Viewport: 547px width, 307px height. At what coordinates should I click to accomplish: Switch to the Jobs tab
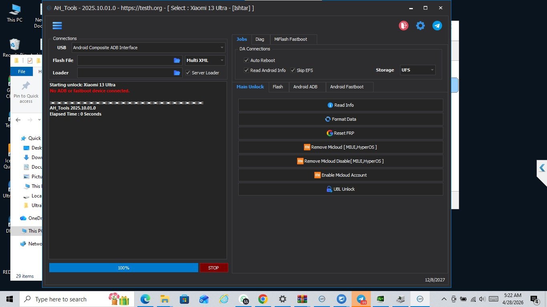(242, 39)
